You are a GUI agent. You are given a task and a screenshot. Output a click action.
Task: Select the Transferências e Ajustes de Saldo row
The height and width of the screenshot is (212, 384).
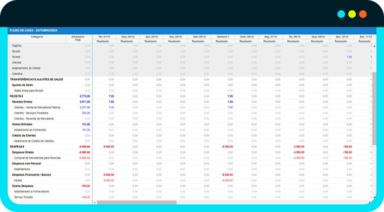191,79
